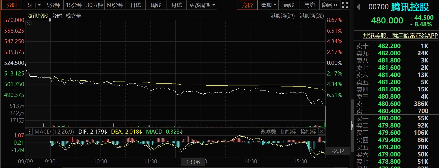
Task: Toggle the 竞价 auction display
Action: [x=247, y=5]
